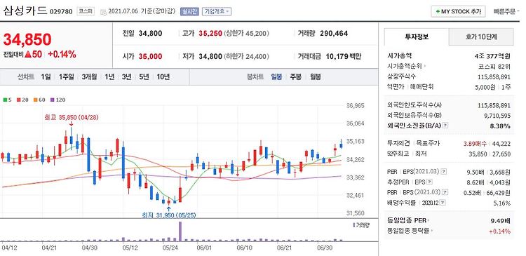526x256 pixels.
Task: Click the red up-triangle next to 50
Action: point(28,54)
